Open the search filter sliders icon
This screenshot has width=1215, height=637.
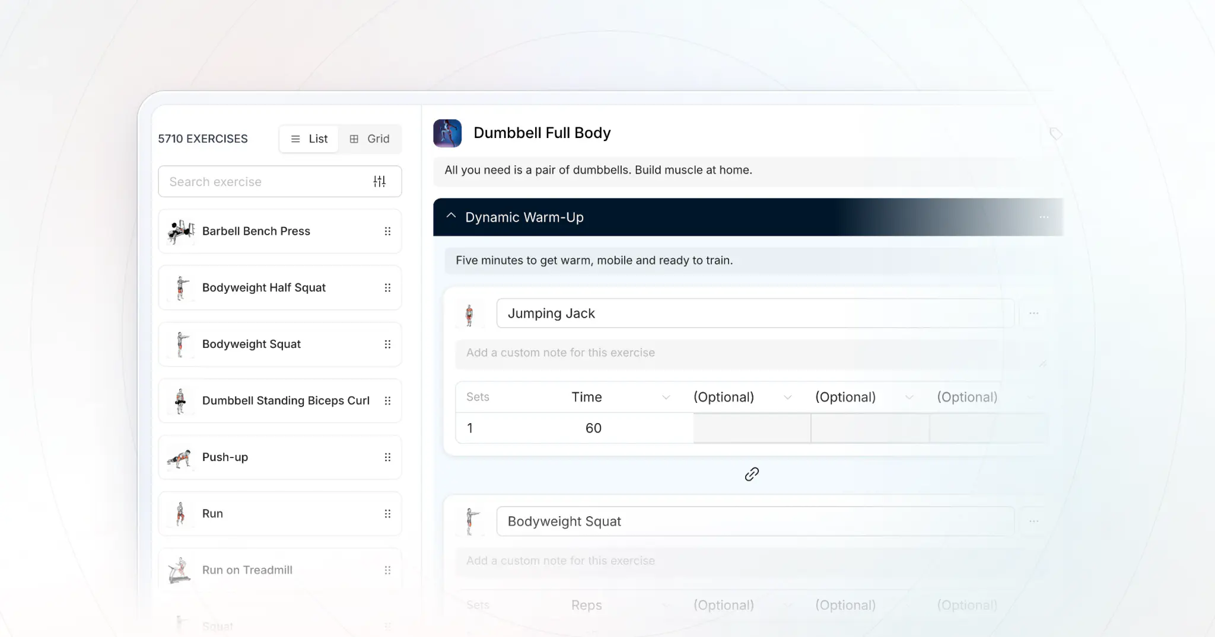(x=380, y=181)
